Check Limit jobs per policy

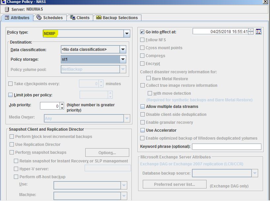pyautogui.click(x=10, y=95)
